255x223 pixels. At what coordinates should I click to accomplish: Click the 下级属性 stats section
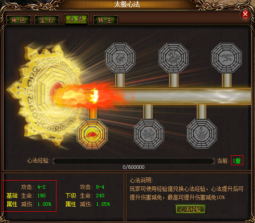click(x=88, y=195)
